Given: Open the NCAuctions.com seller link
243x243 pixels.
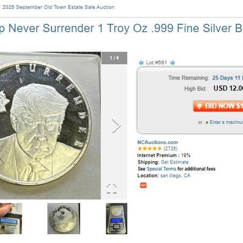Looking at the screenshot, I should 157,142.
